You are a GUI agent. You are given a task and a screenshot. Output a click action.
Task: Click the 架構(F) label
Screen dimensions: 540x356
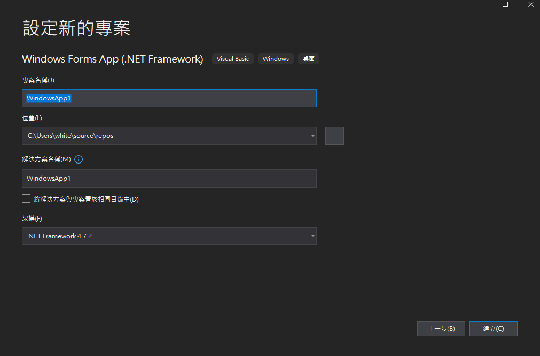pos(32,219)
